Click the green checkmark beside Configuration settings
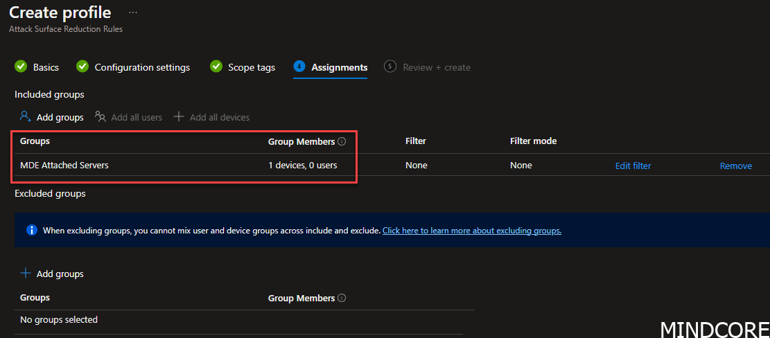The width and height of the screenshot is (770, 338). click(x=82, y=66)
